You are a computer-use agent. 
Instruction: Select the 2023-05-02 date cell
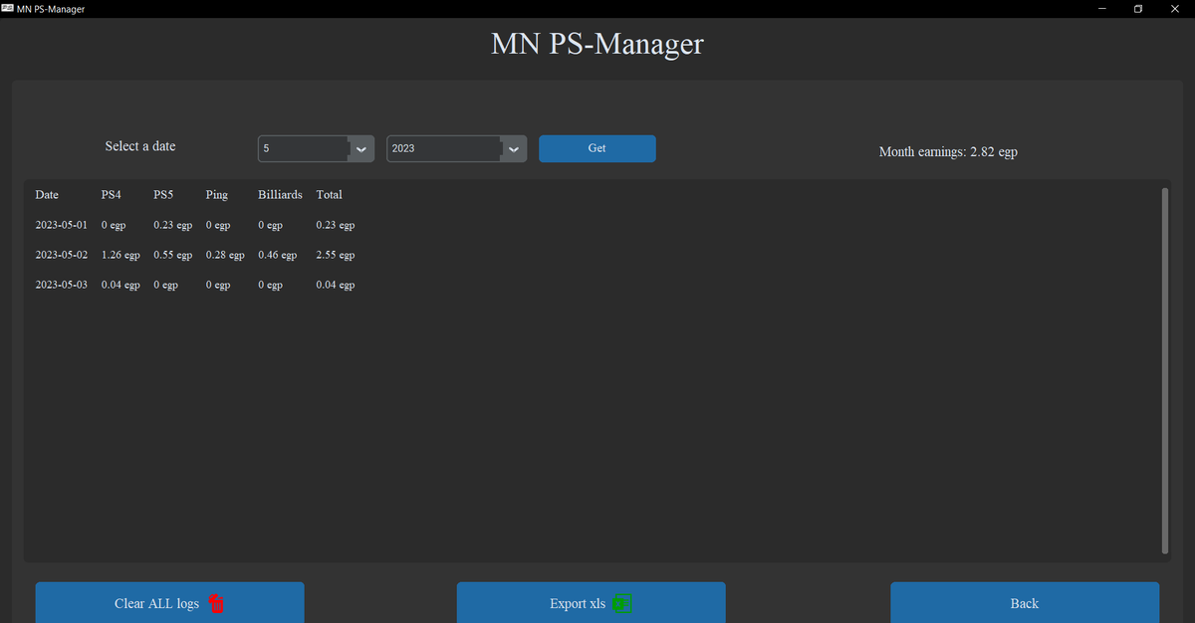(61, 255)
